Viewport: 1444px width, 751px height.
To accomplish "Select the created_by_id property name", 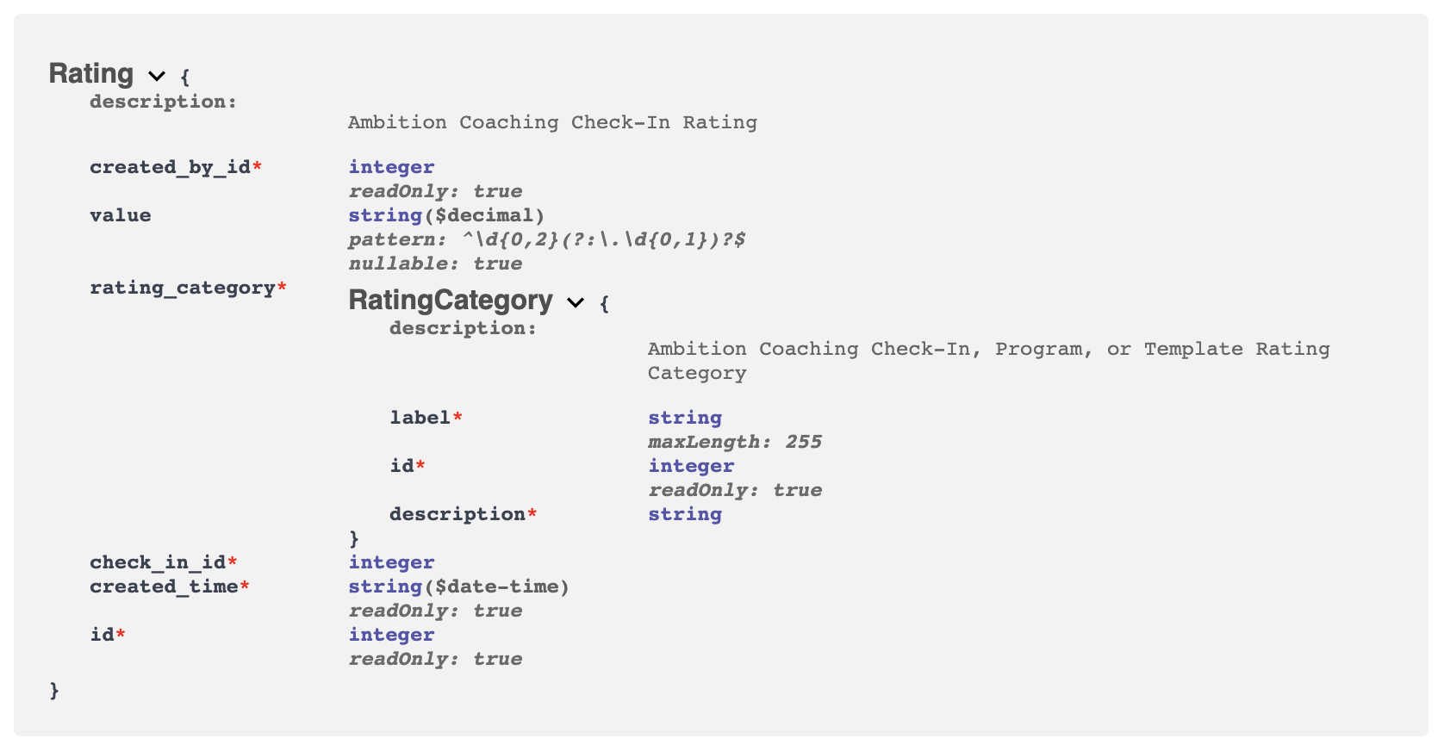I will 169,166.
